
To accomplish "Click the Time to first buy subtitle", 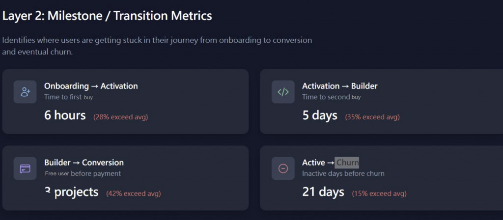I will [x=69, y=97].
